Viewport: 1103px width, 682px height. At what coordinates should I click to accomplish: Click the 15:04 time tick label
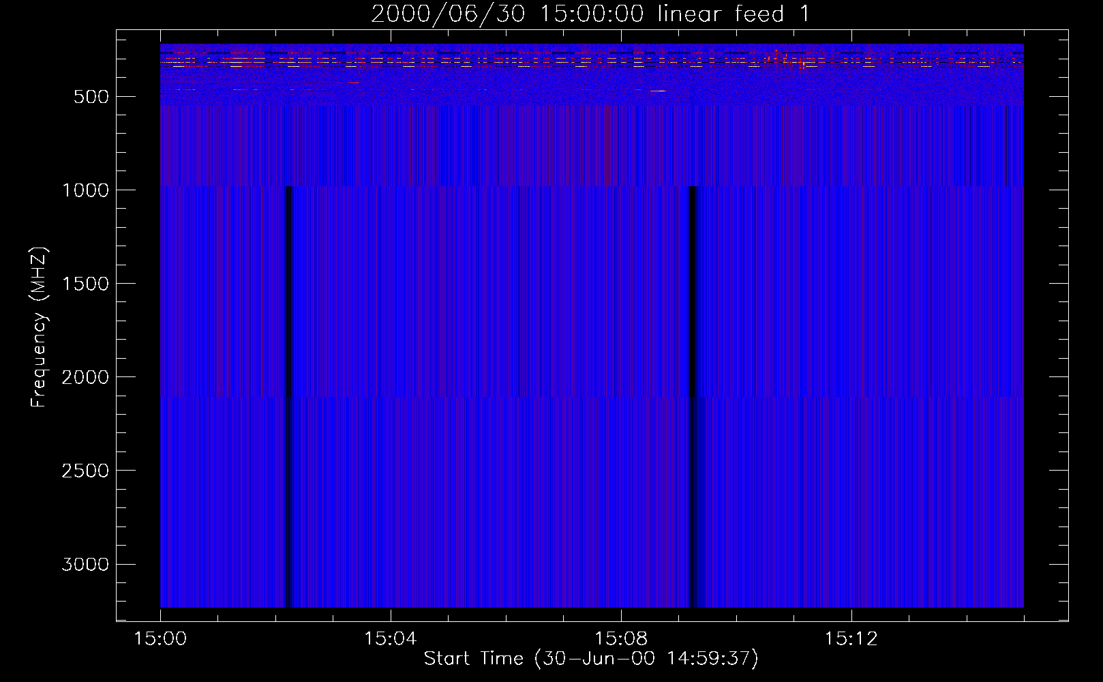[x=390, y=639]
